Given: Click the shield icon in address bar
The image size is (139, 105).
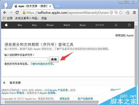Looking at the screenshot, I should coord(111,13).
